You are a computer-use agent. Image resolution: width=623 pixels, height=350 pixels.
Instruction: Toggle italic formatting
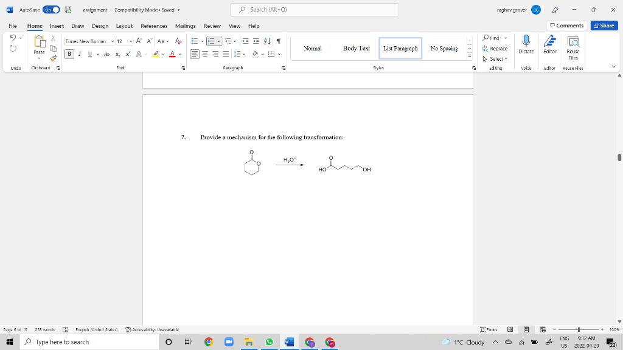pos(79,54)
